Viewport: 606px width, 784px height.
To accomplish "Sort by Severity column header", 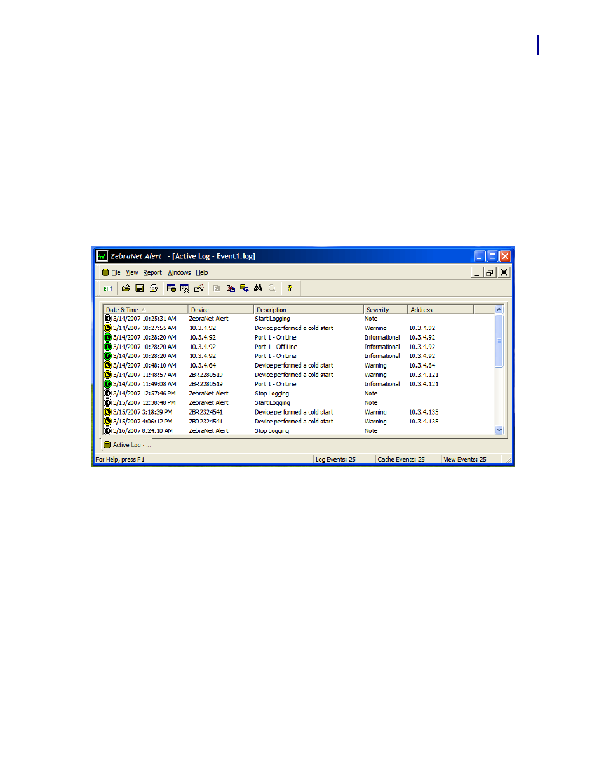I will click(x=385, y=310).
